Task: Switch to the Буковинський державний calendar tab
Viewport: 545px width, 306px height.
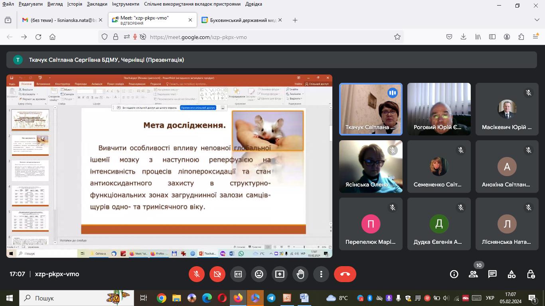Action: (x=242, y=20)
